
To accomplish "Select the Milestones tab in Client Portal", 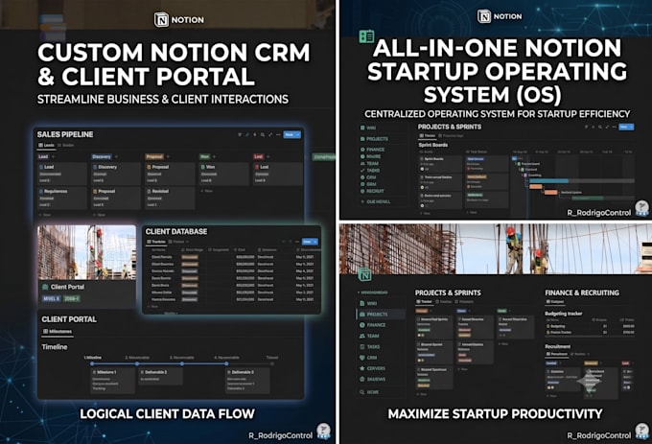I will pos(58,332).
